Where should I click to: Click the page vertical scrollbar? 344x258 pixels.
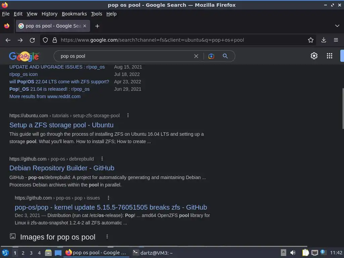point(343,109)
